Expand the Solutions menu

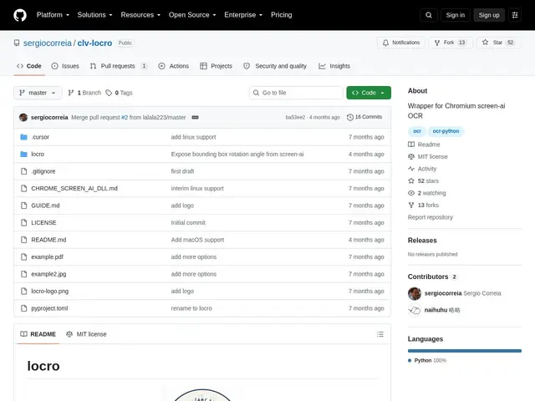click(94, 15)
